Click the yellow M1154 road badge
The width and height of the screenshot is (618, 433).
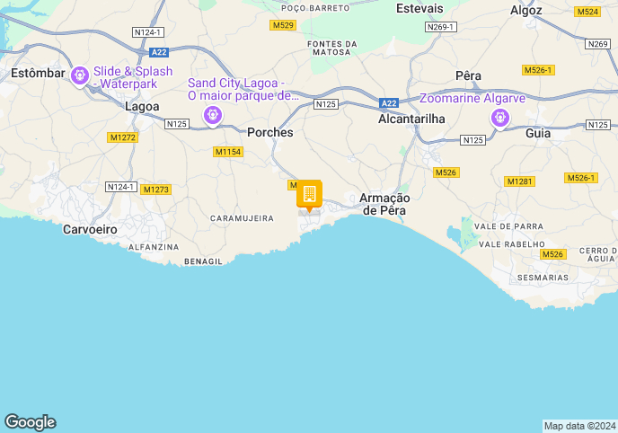point(228,152)
